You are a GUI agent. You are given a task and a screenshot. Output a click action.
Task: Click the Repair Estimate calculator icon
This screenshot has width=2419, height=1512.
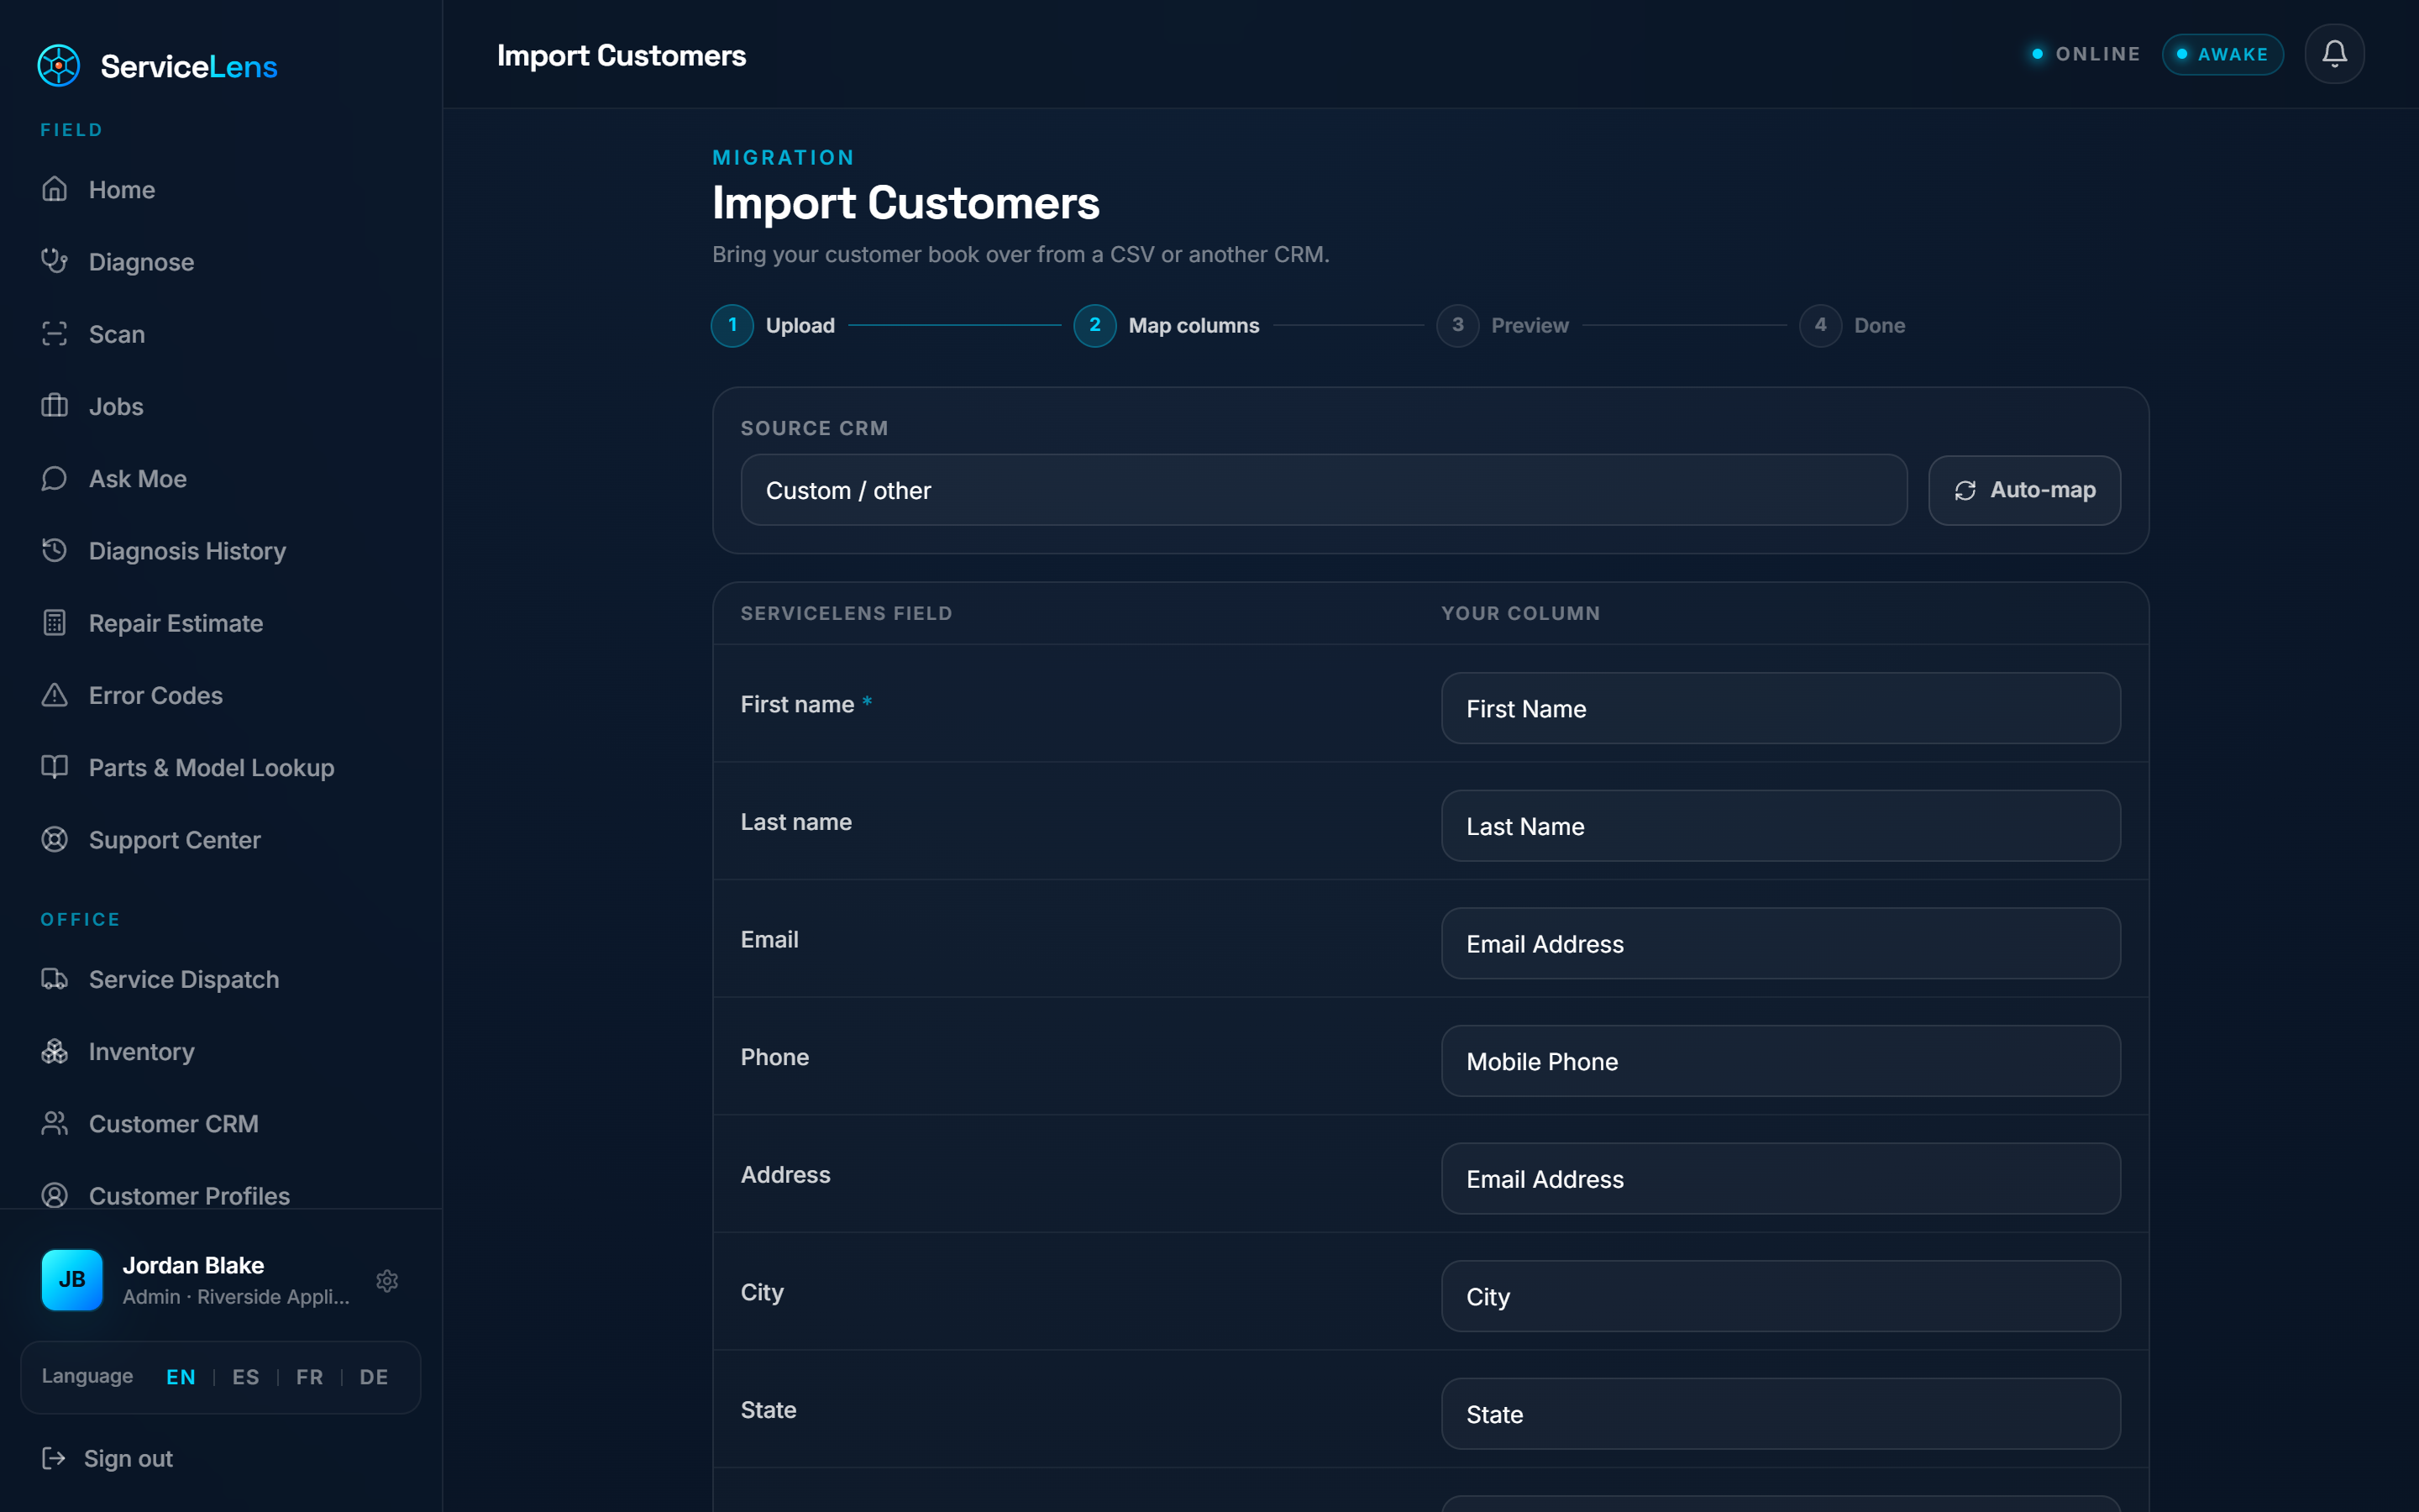point(55,623)
